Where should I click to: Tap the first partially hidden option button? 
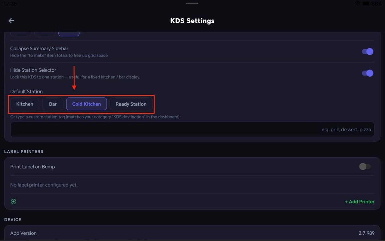pyautogui.click(x=21, y=34)
